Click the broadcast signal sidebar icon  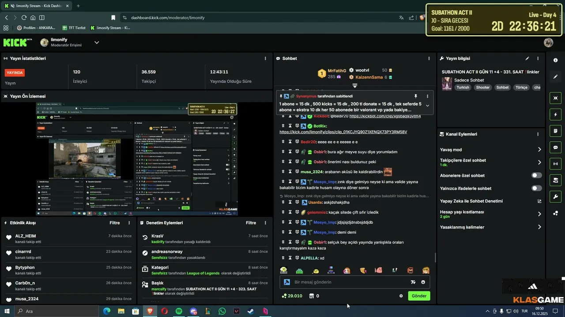pos(555,164)
